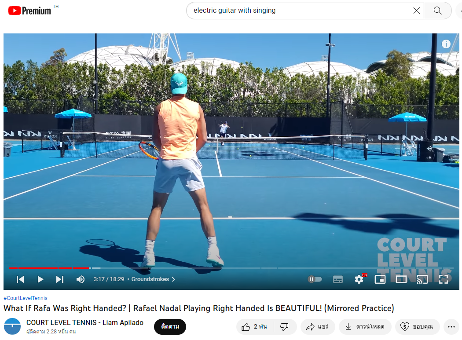The height and width of the screenshot is (340, 462).
Task: Subscribe with the black ติดตาม button
Action: pos(170,326)
